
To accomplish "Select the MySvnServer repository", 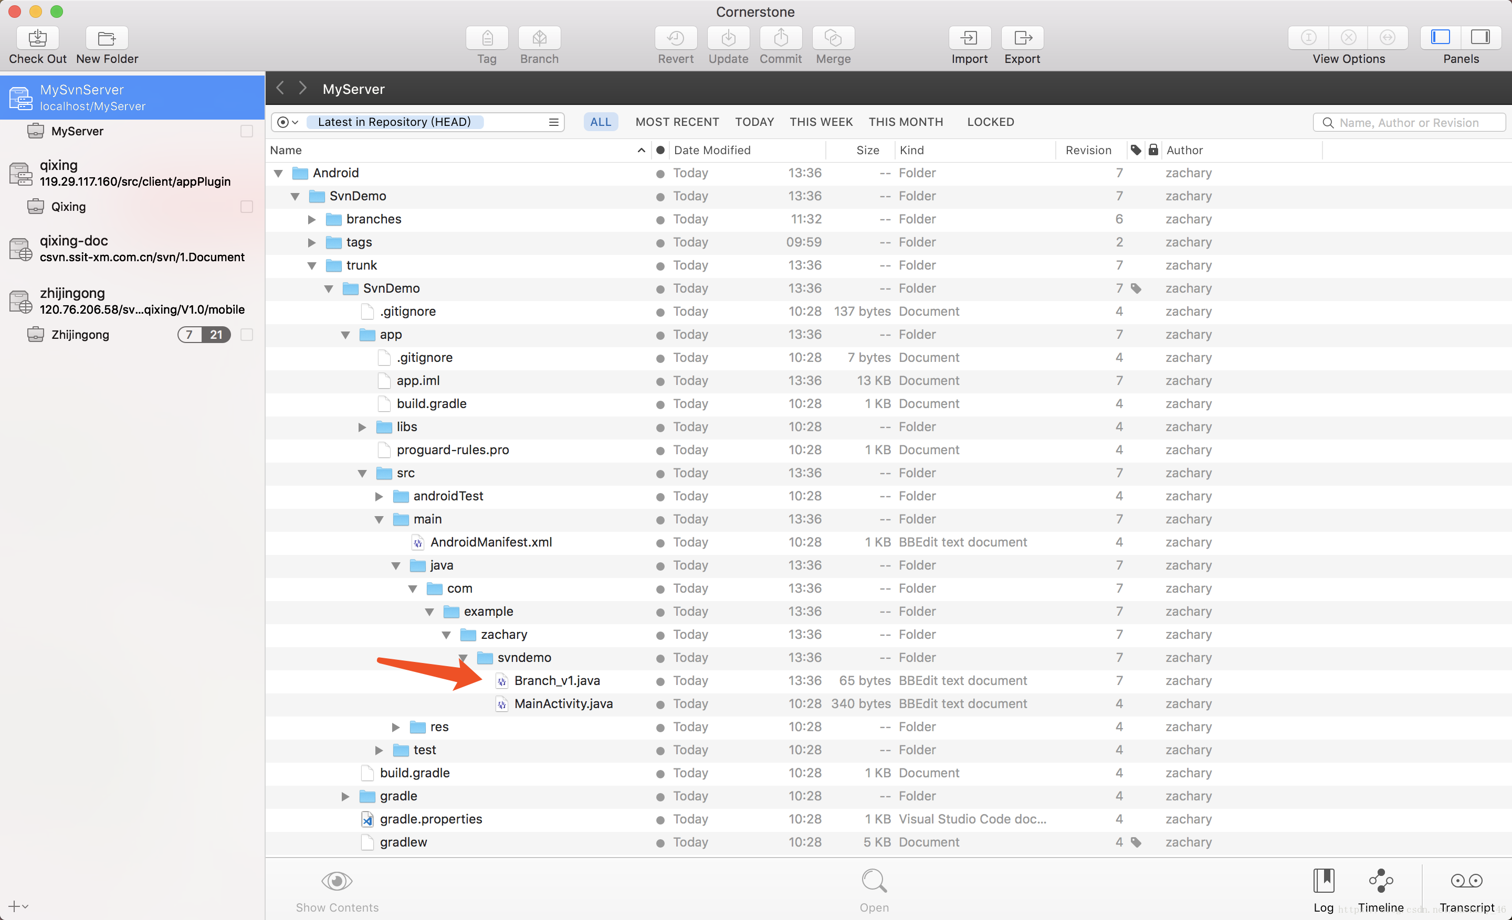I will pos(132,98).
